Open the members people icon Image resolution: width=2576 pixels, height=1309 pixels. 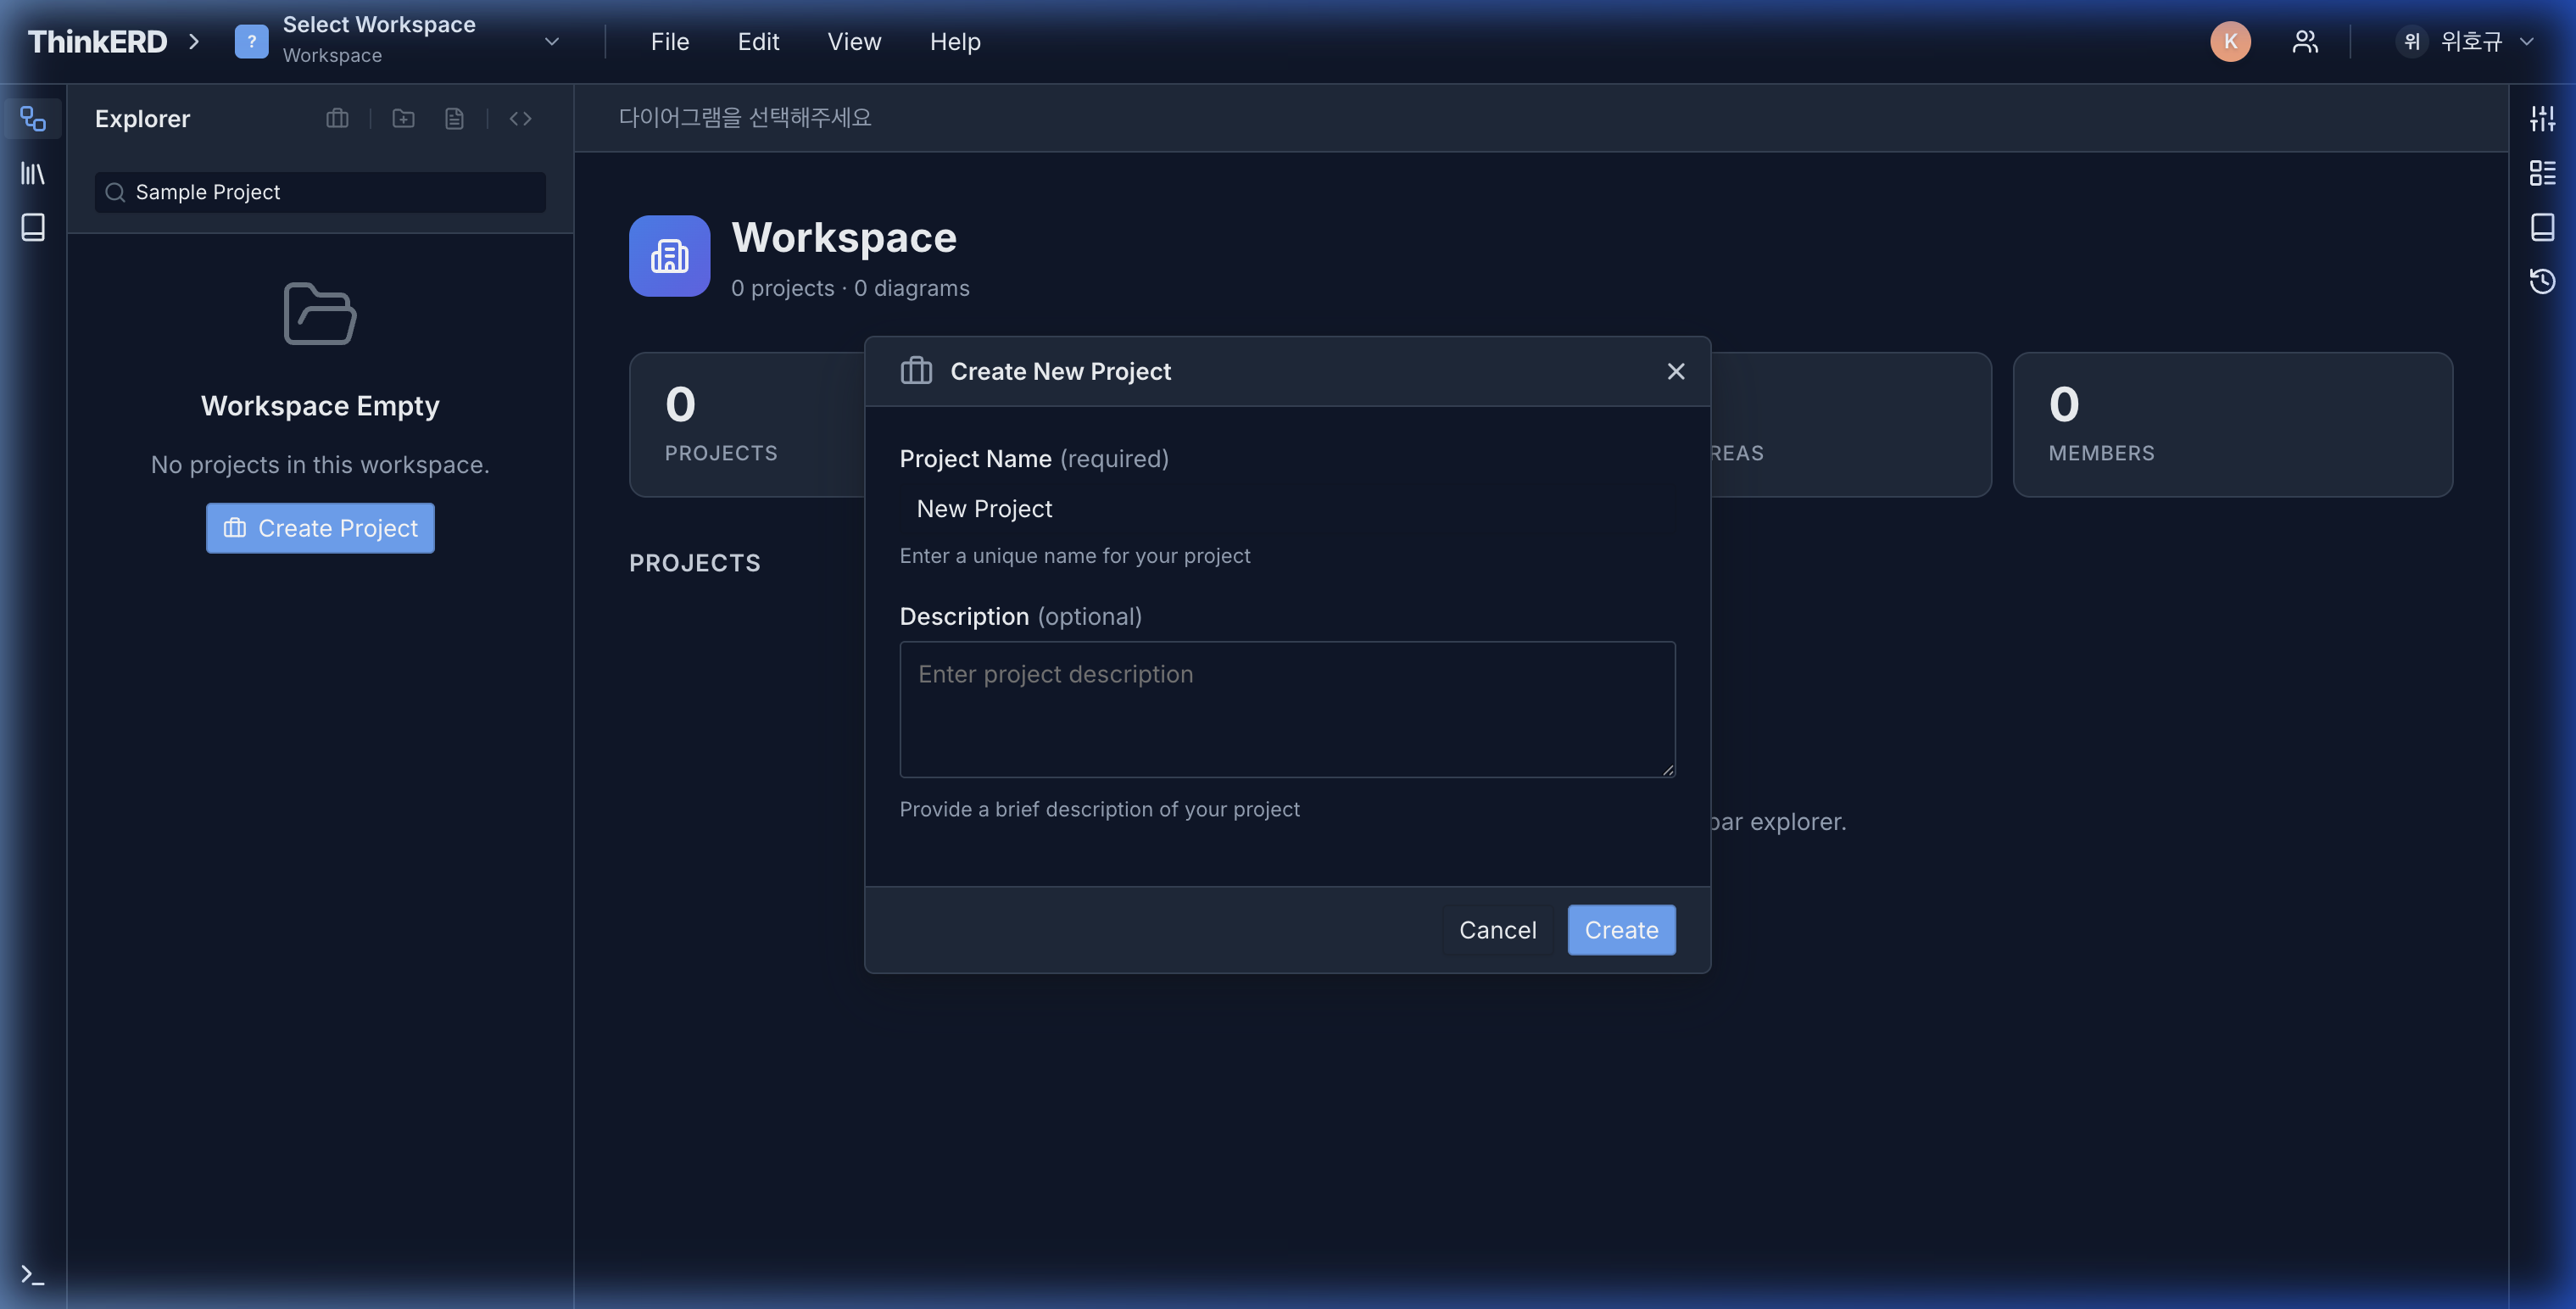coord(2305,41)
